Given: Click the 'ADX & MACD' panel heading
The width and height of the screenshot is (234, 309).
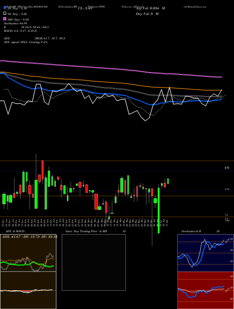Looking at the screenshot, I should pos(15,231).
